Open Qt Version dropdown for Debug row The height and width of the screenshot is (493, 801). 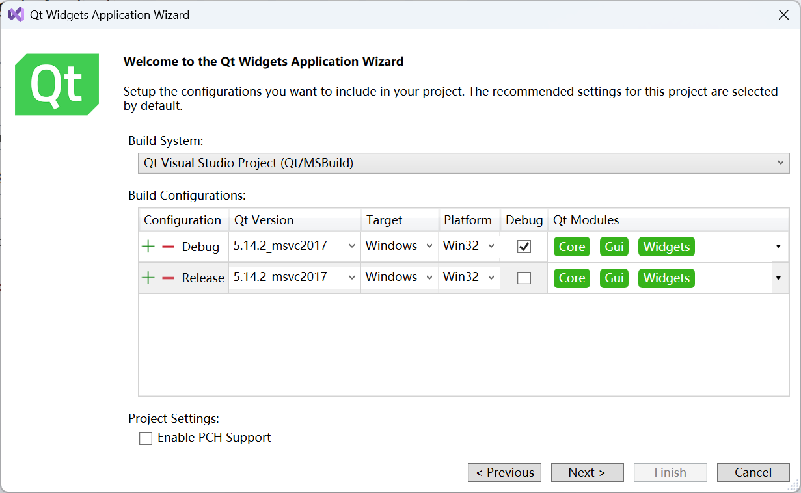click(295, 246)
